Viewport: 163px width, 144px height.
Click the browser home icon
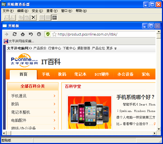(x=23, y=34)
